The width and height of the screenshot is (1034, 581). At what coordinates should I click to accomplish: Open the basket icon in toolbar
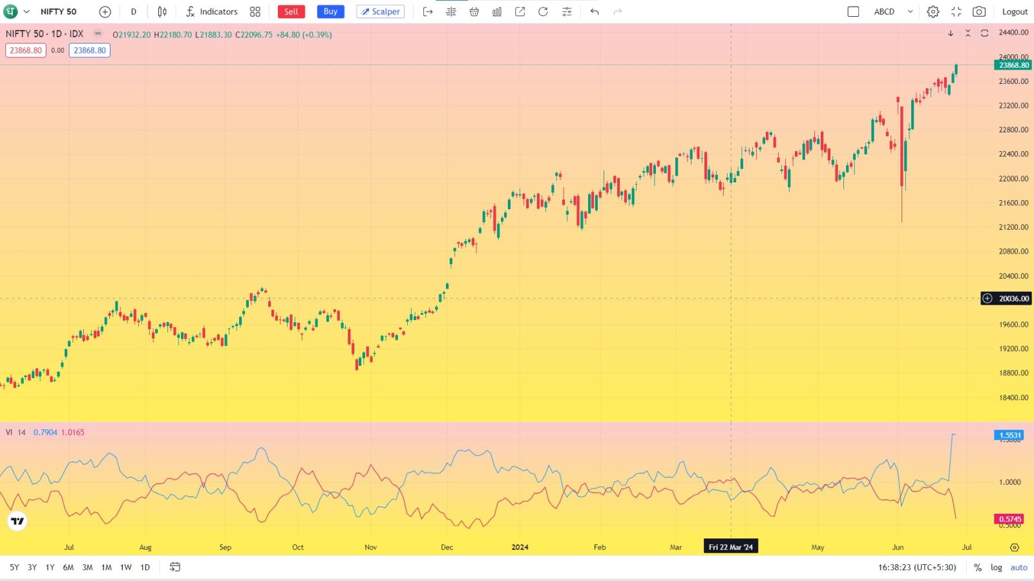coord(474,12)
